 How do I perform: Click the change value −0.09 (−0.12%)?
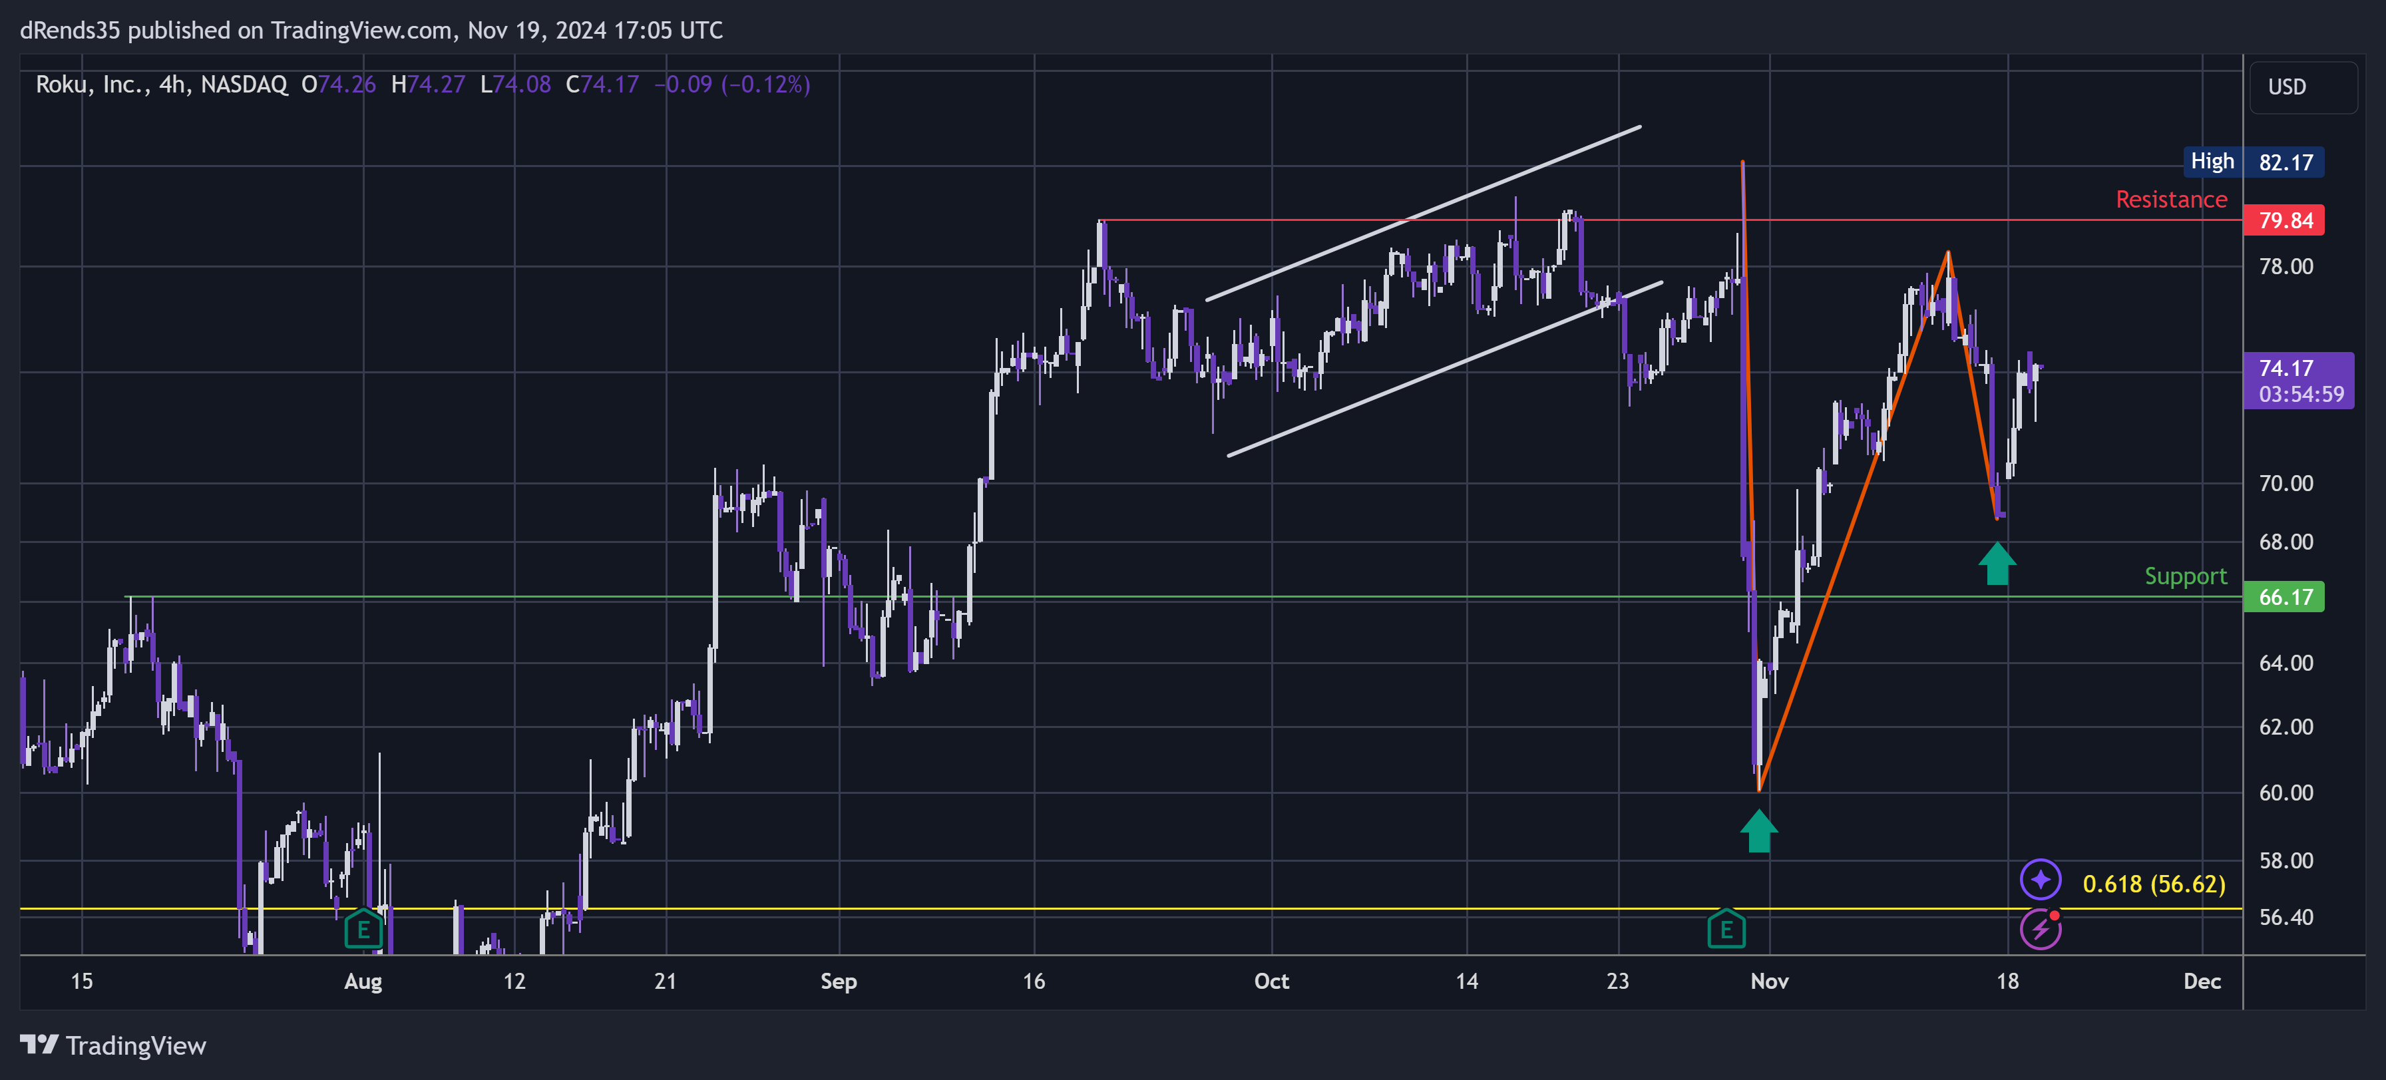point(731,85)
